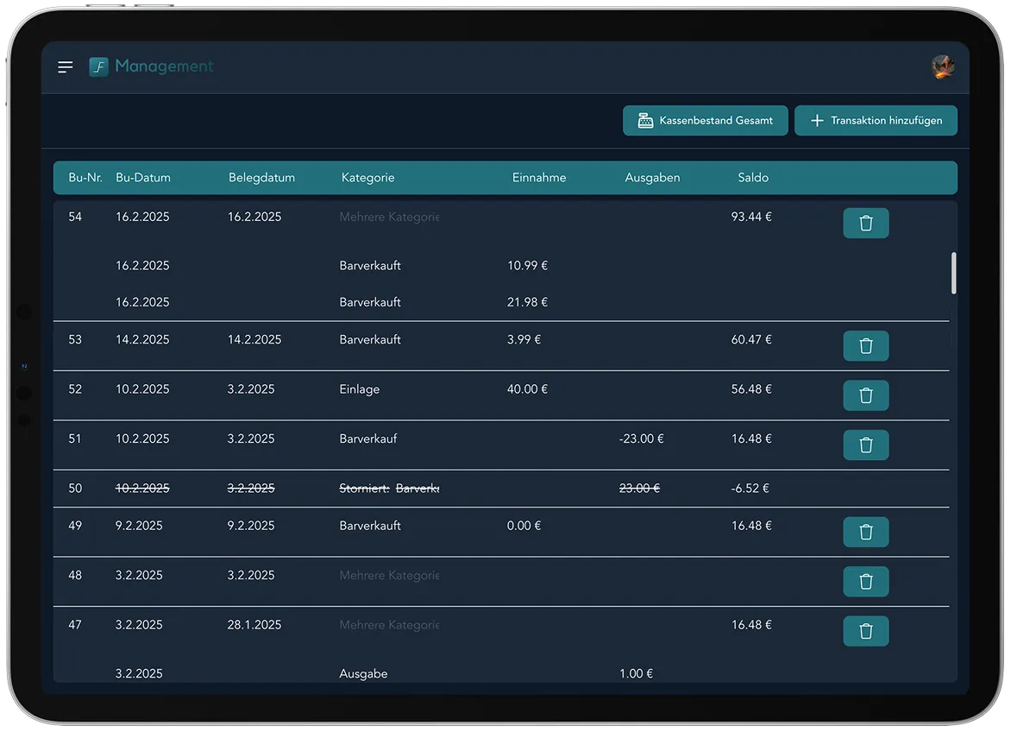
Task: Delete transaction number 48
Action: [865, 582]
